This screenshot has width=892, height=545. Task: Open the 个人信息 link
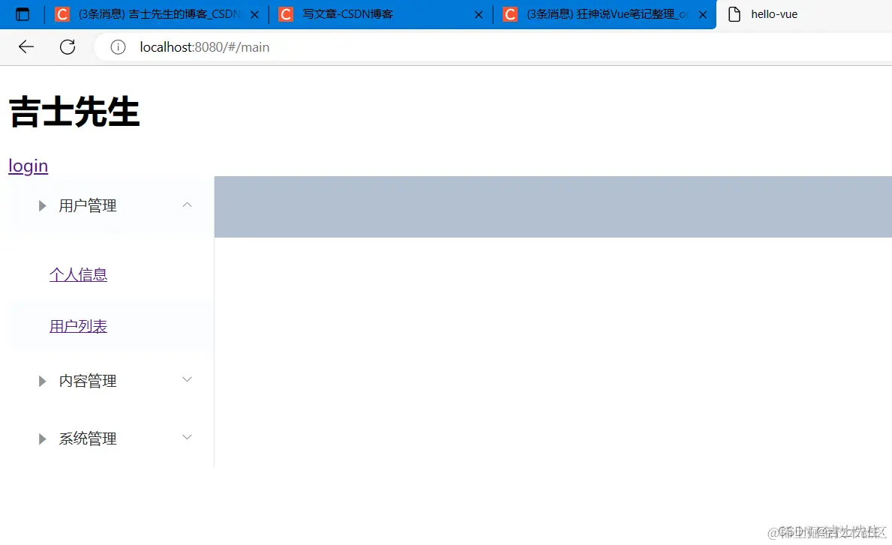[x=79, y=274]
